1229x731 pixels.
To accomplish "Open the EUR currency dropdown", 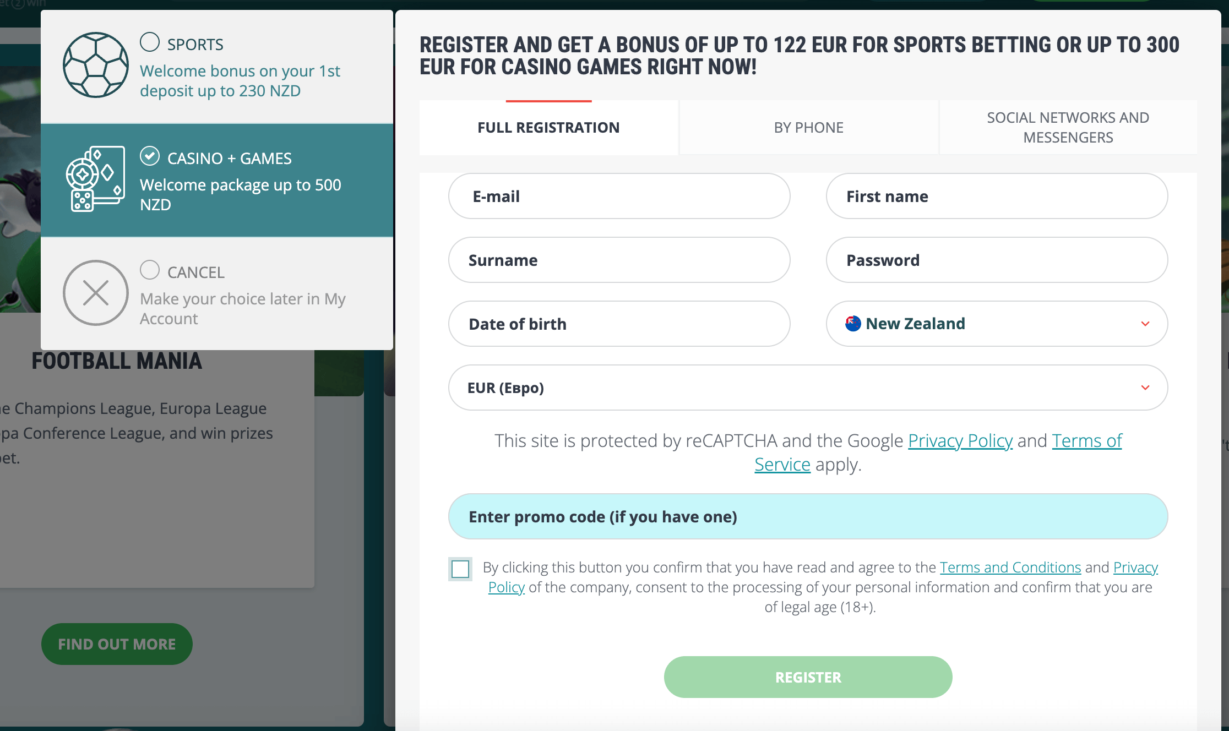I will [1145, 388].
